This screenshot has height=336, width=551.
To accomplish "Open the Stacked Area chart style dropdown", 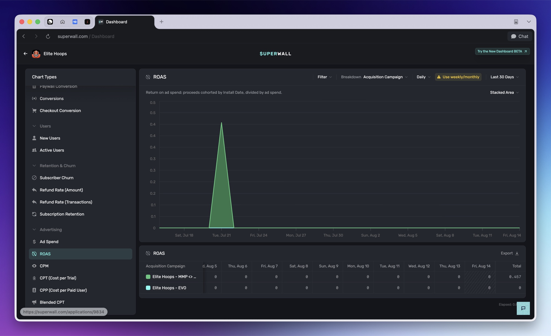I will [504, 92].
